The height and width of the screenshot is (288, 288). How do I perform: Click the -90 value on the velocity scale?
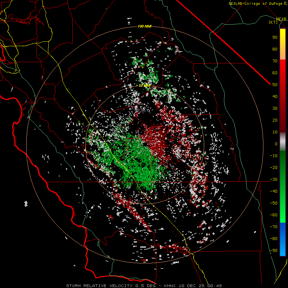pyautogui.click(x=274, y=251)
